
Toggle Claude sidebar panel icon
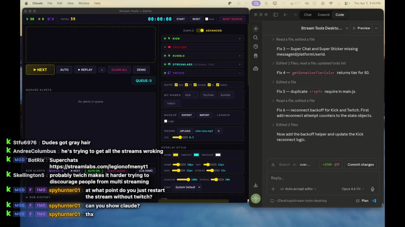click(x=276, y=15)
